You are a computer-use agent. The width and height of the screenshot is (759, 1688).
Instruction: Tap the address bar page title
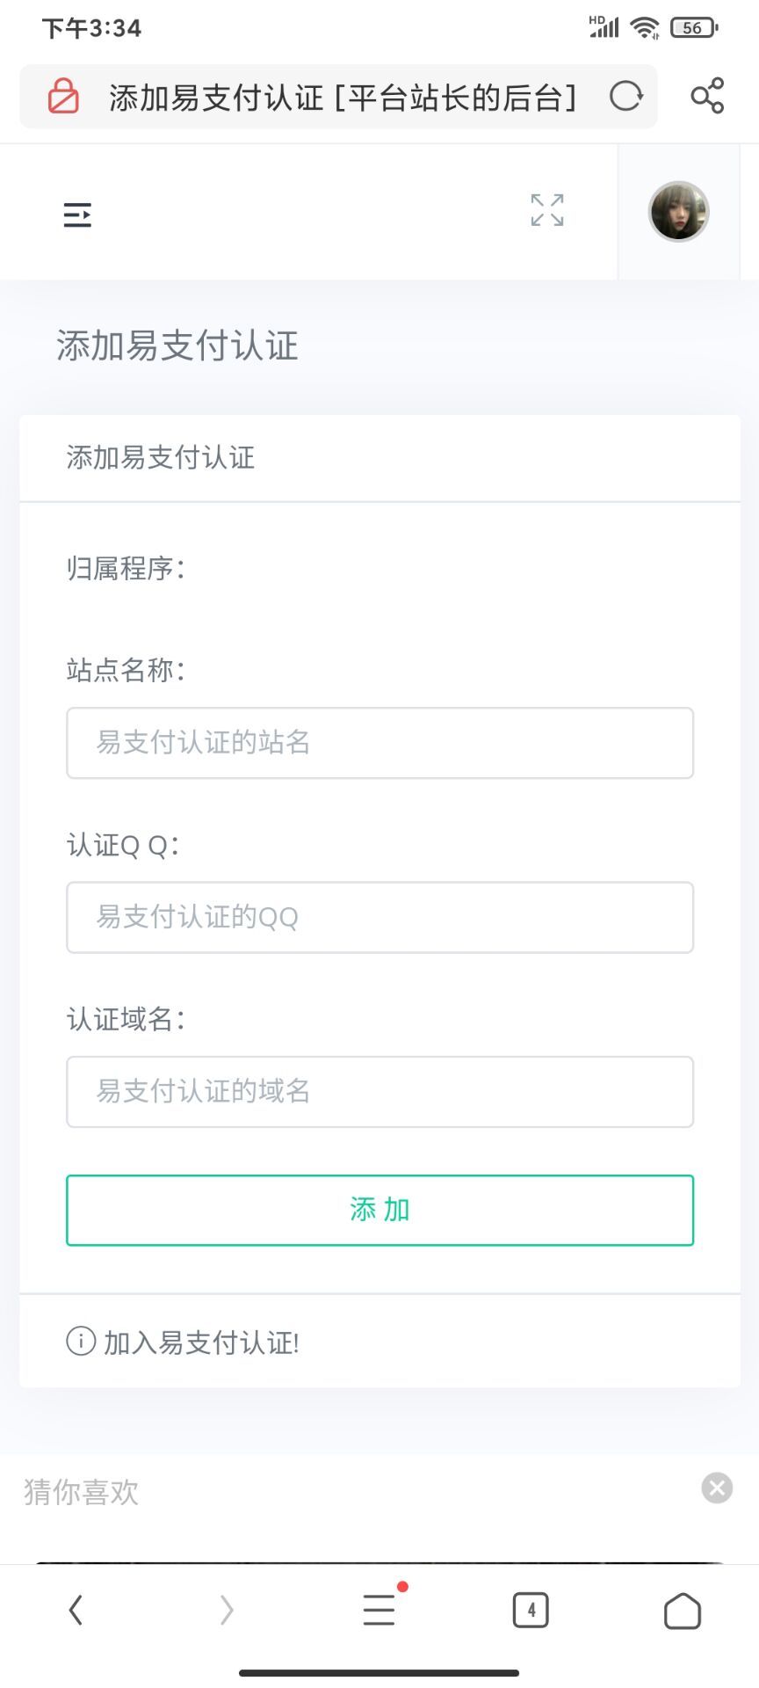pyautogui.click(x=343, y=97)
